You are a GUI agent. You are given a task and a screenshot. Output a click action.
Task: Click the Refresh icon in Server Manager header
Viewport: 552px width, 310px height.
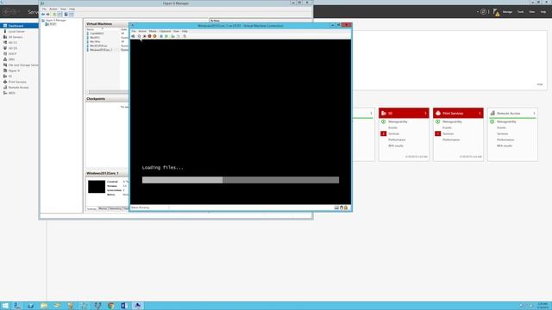click(483, 11)
